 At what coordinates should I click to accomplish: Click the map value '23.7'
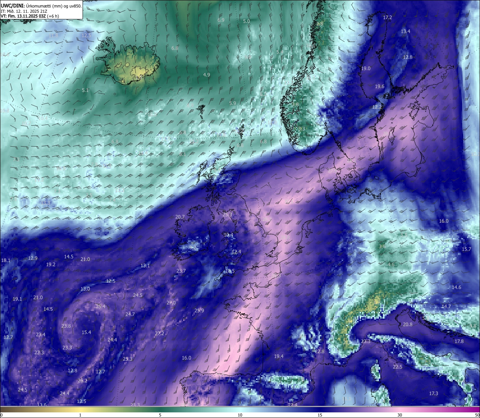coord(181,271)
